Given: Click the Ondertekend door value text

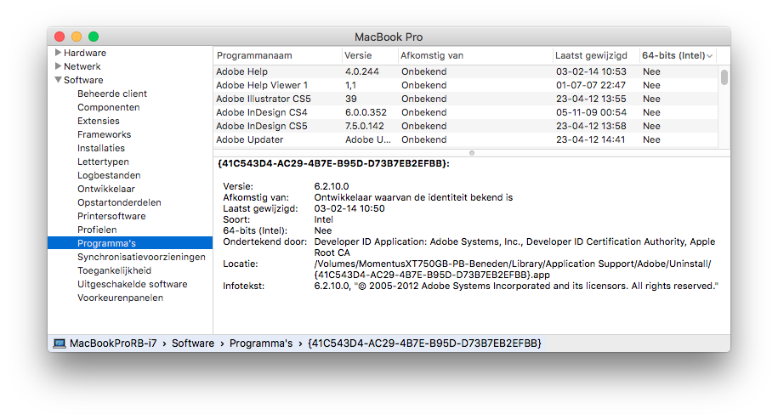Looking at the screenshot, I should [x=514, y=247].
